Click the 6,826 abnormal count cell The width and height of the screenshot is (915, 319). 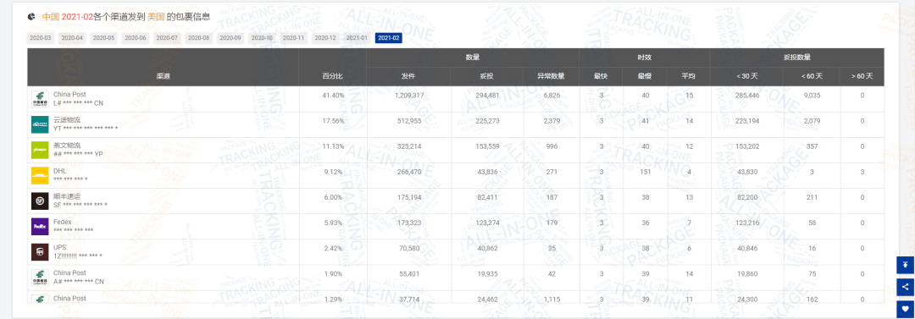pyautogui.click(x=552, y=95)
